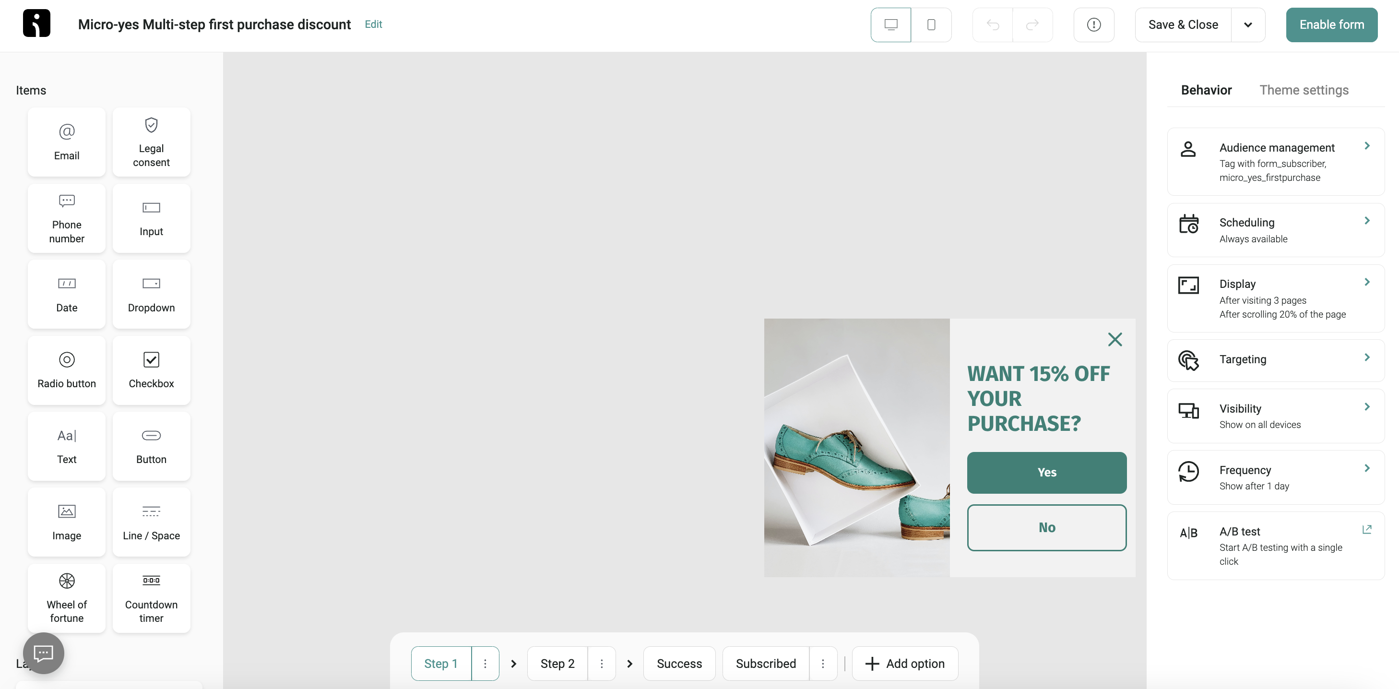Screen dimensions: 1399x689
Task: Click the redo icon
Action: [1032, 24]
